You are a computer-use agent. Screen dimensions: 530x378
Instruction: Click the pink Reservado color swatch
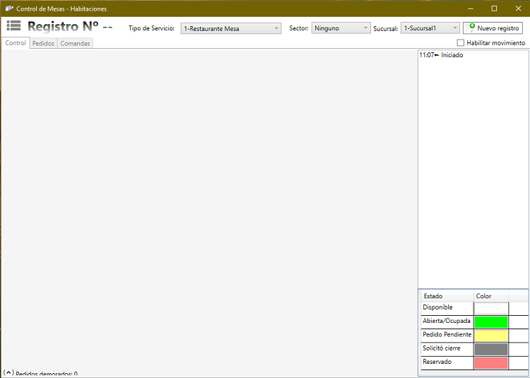coord(491,362)
